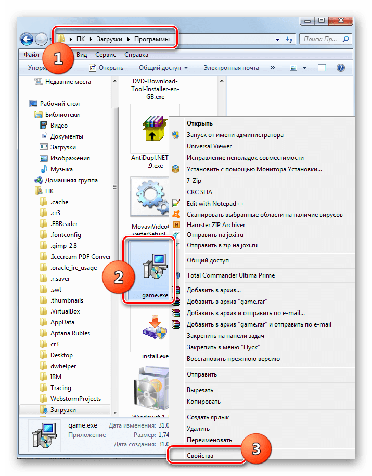The height and width of the screenshot is (476, 372).
Task: Expand ПК breadcrumb arrow in address bar
Action: click(91, 39)
